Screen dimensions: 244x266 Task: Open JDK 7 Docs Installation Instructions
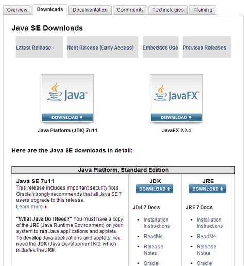(156, 223)
